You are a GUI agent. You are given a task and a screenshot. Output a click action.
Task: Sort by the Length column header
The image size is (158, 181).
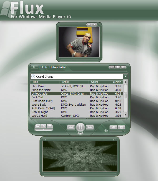117,82
